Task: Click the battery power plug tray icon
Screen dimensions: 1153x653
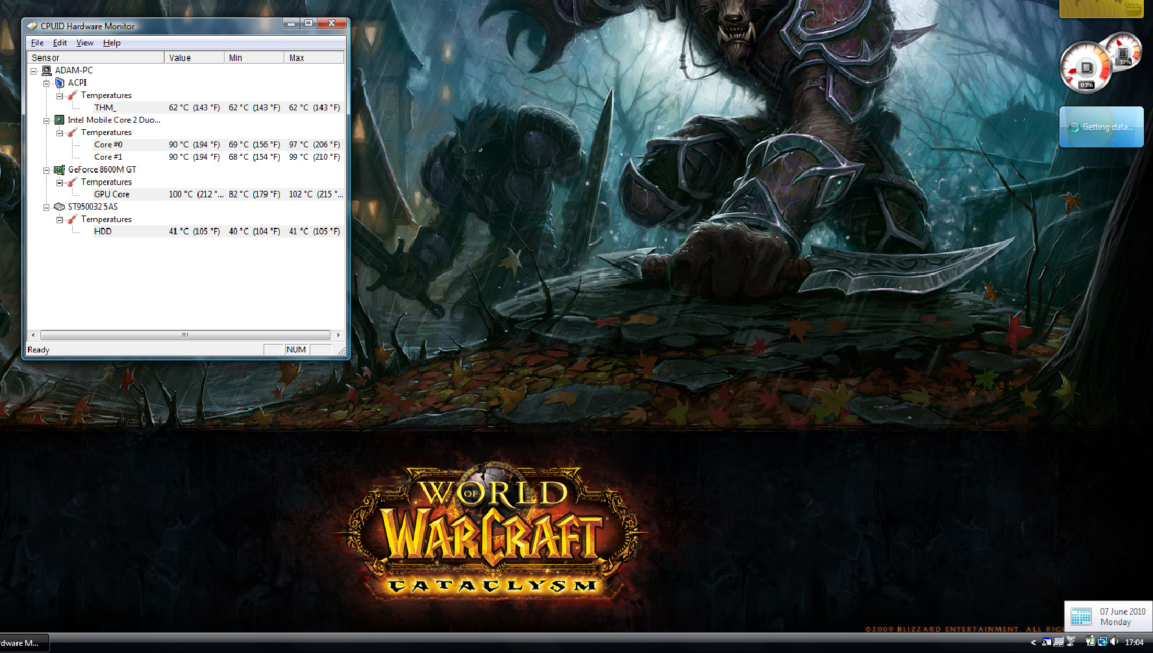Action: (1091, 641)
